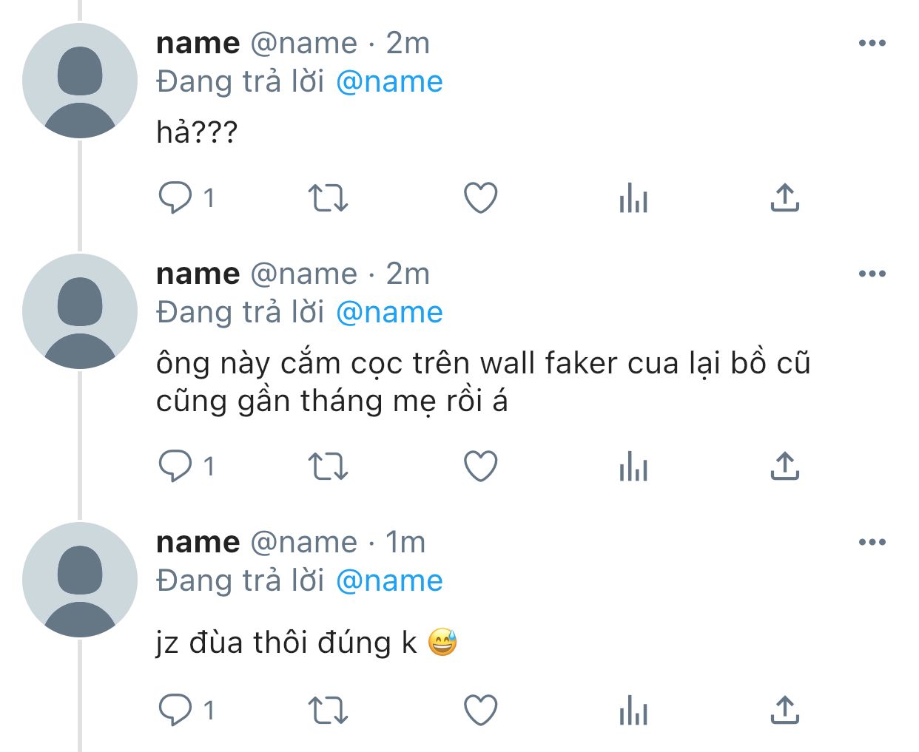919x752 pixels.
Task: Share the "hả???" tweet
Action: pyautogui.click(x=784, y=198)
